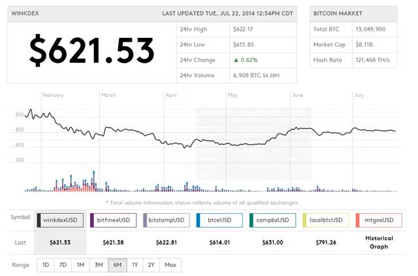
Task: Click the June label on chart
Action: pos(298,95)
